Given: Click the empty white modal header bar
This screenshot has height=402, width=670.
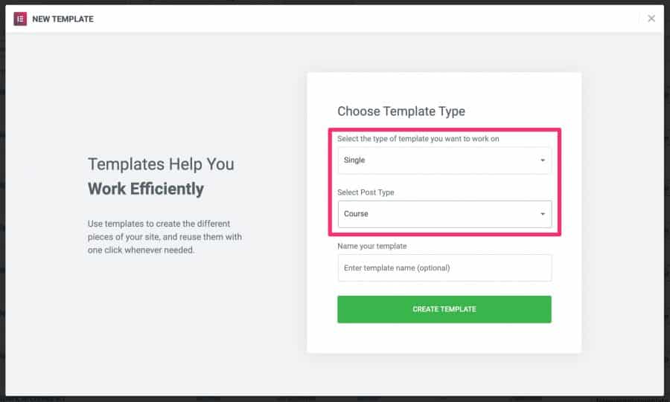Looking at the screenshot, I should point(372,19).
